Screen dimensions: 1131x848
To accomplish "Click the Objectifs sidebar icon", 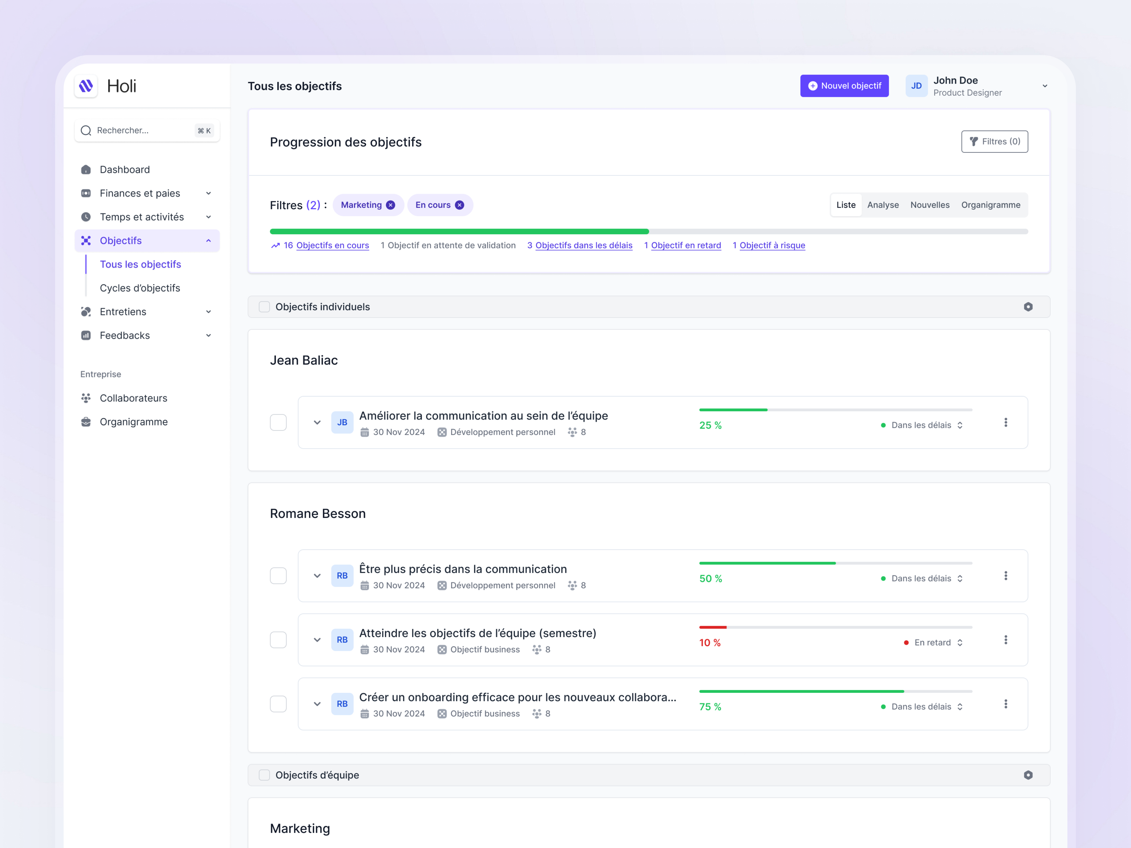I will pos(86,241).
